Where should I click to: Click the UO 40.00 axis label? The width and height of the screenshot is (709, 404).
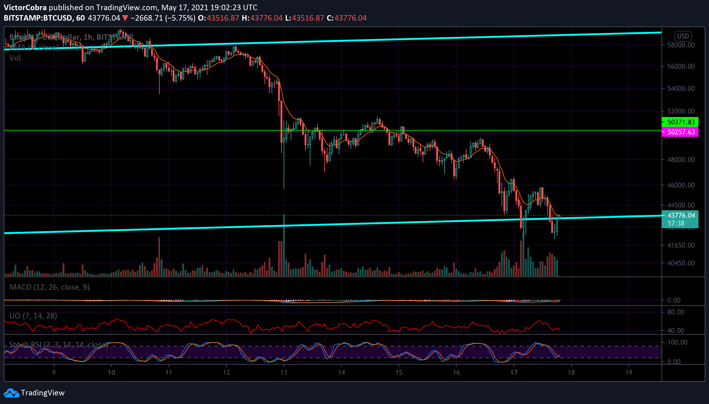coord(676,330)
